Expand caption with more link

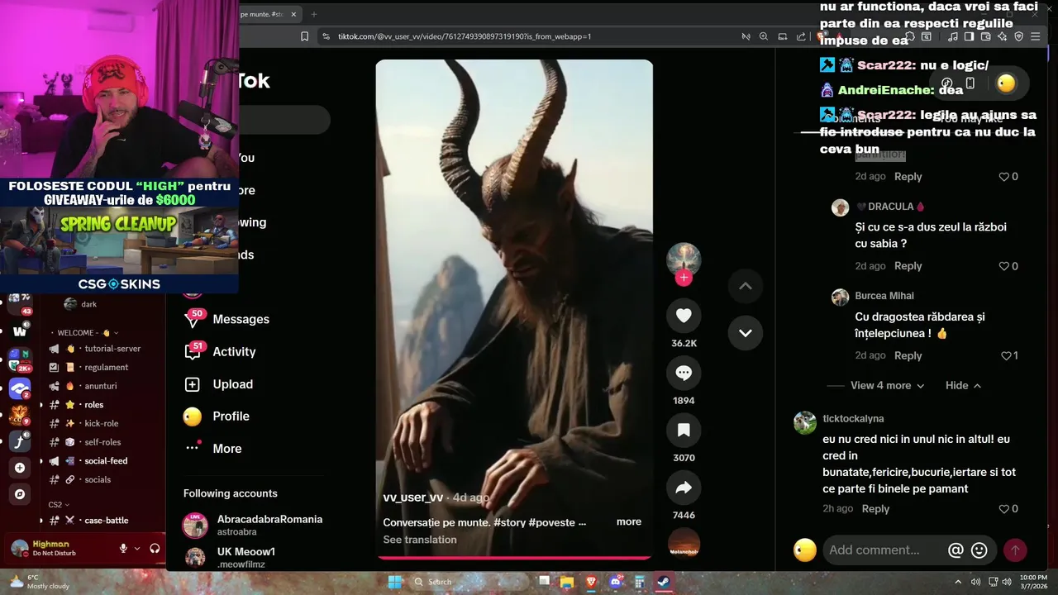click(628, 521)
